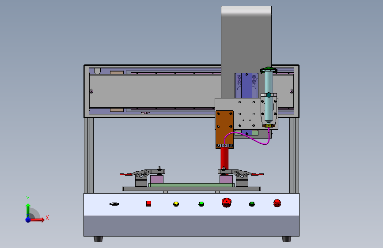Select the teal dispensing syringe barrel

coord(269,96)
